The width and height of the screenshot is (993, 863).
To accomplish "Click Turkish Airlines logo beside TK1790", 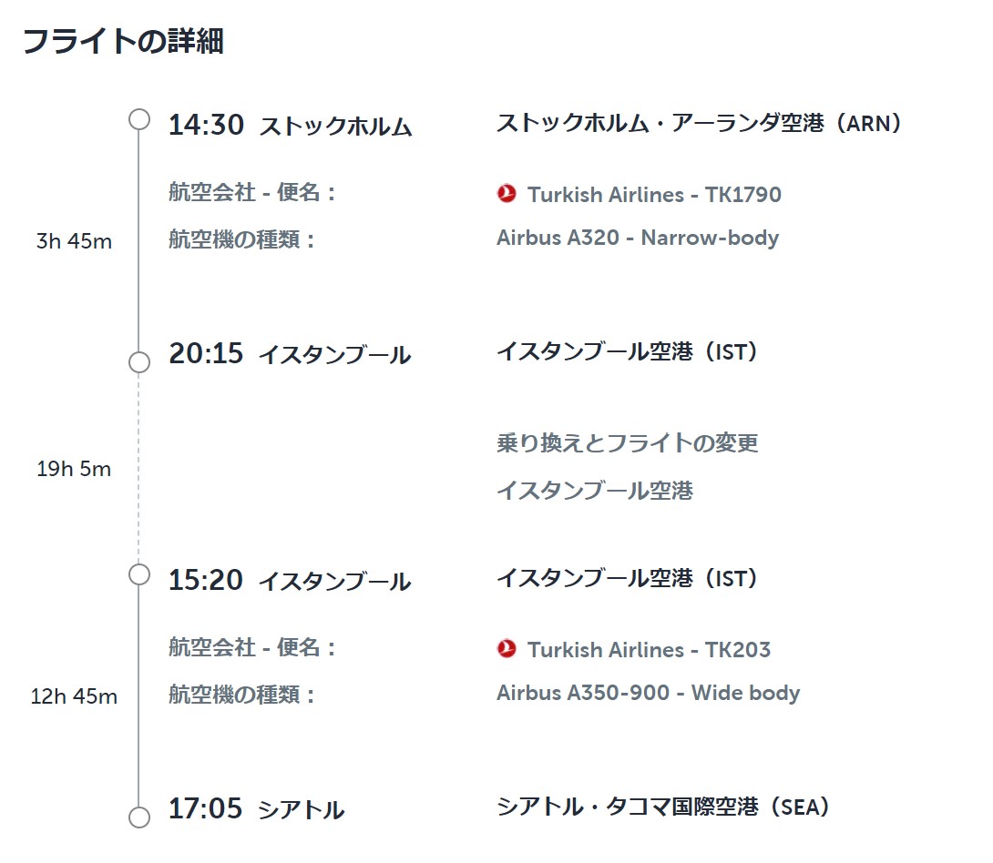I will tap(507, 194).
